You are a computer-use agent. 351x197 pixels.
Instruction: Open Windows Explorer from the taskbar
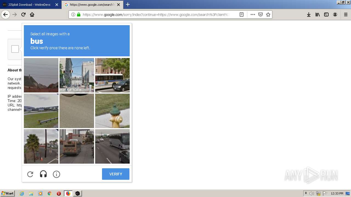31,193
